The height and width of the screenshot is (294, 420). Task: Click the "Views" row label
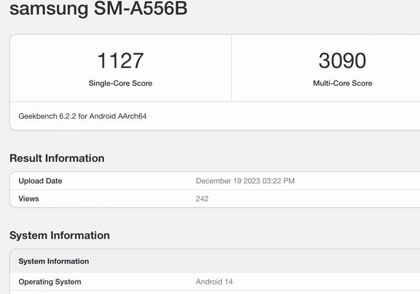click(29, 199)
